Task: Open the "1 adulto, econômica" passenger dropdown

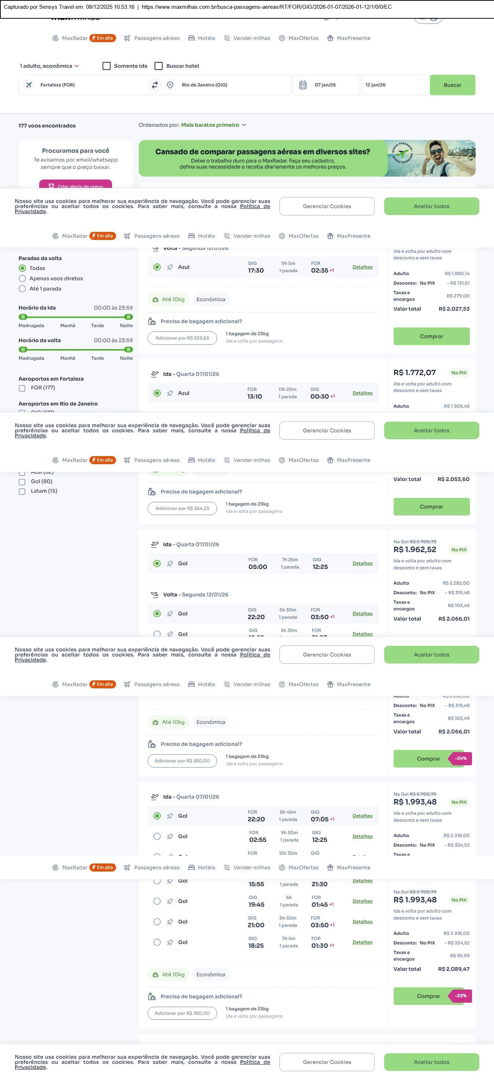Action: pyautogui.click(x=49, y=66)
